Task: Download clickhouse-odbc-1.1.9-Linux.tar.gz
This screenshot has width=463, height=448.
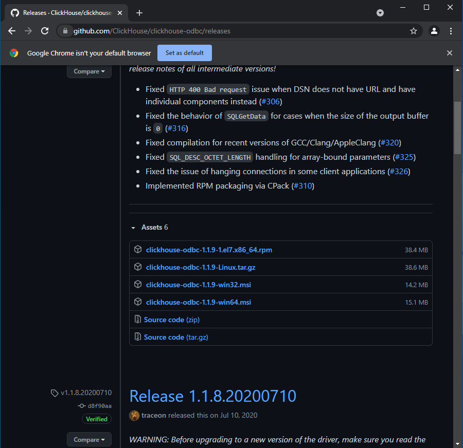Action: (201, 267)
